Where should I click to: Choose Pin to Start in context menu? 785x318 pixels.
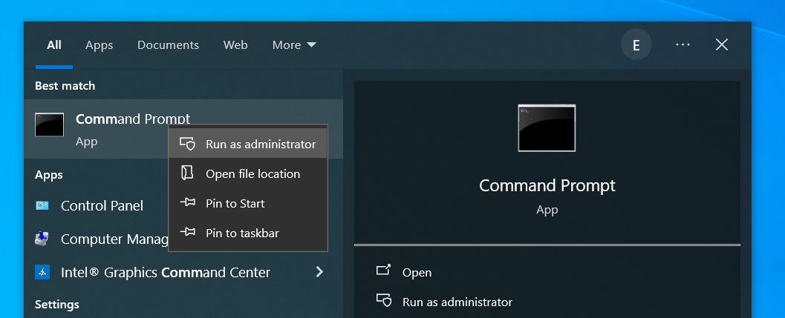coord(248,204)
